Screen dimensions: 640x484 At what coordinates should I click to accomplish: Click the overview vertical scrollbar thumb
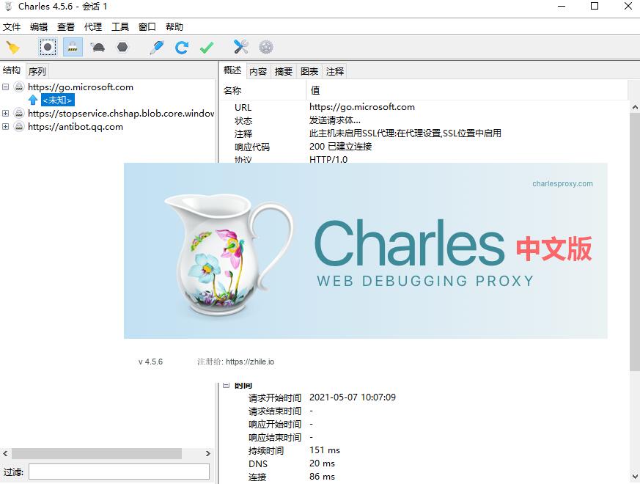point(635,242)
